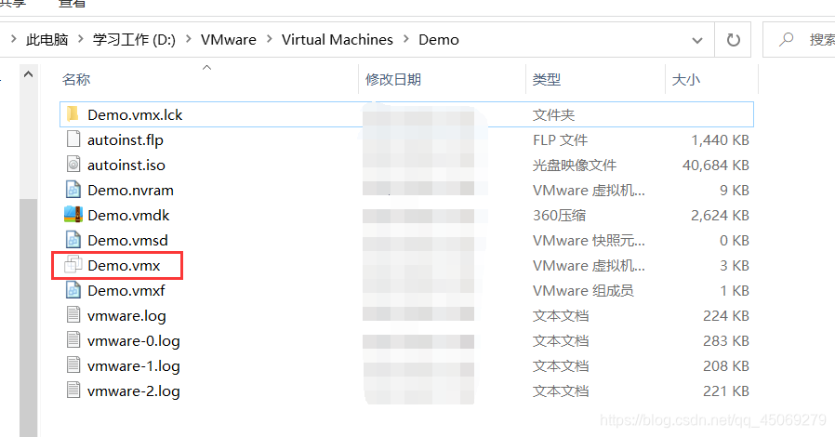
Task: Click the 224 KB size cell
Action: pos(726,315)
